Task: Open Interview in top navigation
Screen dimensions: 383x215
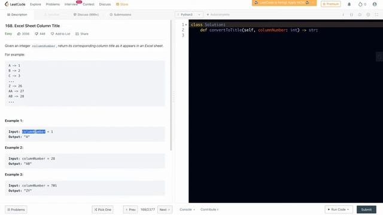Action: (x=71, y=4)
